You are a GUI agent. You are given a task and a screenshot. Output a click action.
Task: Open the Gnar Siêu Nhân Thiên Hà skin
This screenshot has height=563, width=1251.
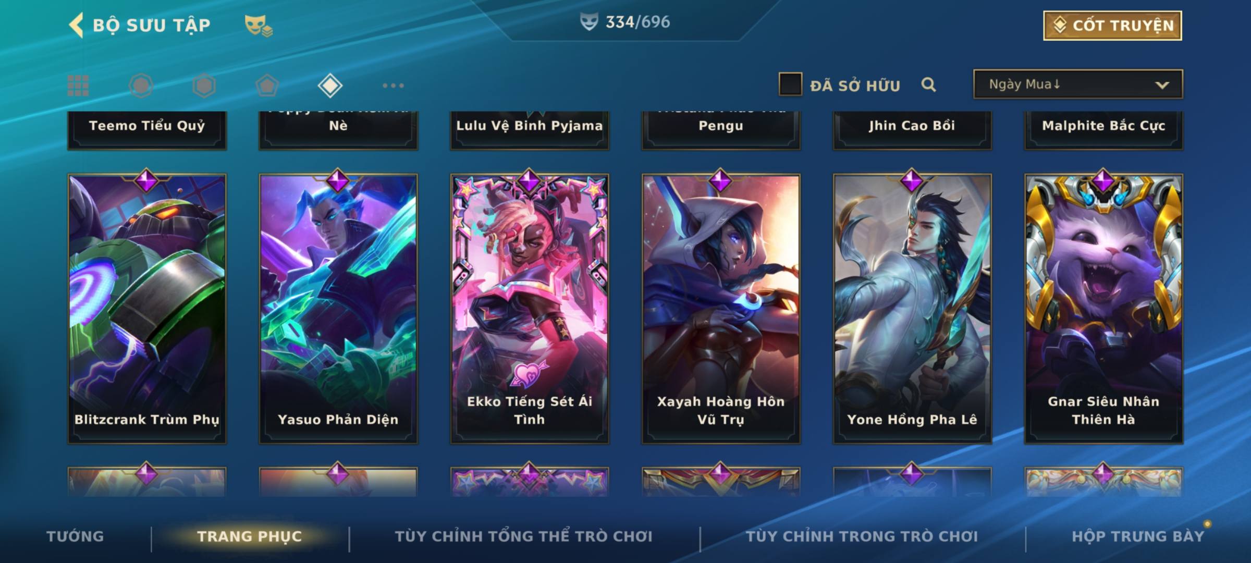[x=1103, y=309]
